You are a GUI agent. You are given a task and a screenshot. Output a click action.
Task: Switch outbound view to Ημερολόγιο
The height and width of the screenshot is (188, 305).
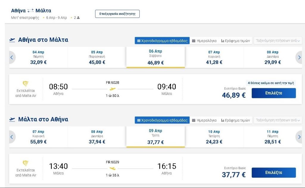(204, 41)
